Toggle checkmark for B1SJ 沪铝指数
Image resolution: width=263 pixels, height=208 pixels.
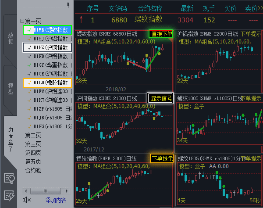pos(29,38)
